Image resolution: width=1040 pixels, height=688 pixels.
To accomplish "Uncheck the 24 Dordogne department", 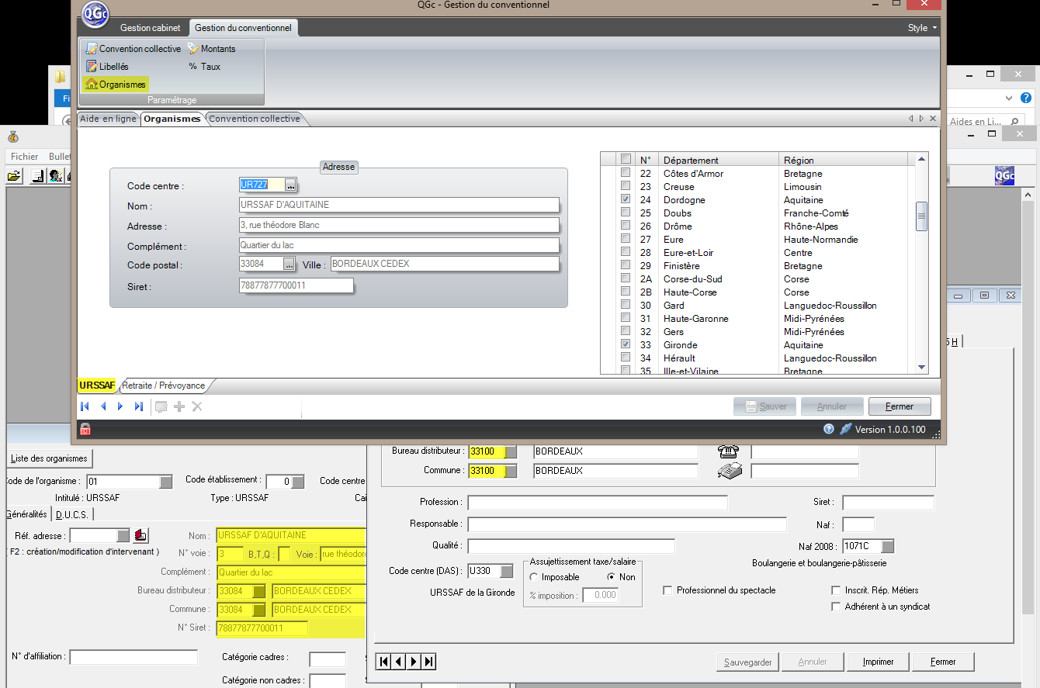I will (x=626, y=200).
